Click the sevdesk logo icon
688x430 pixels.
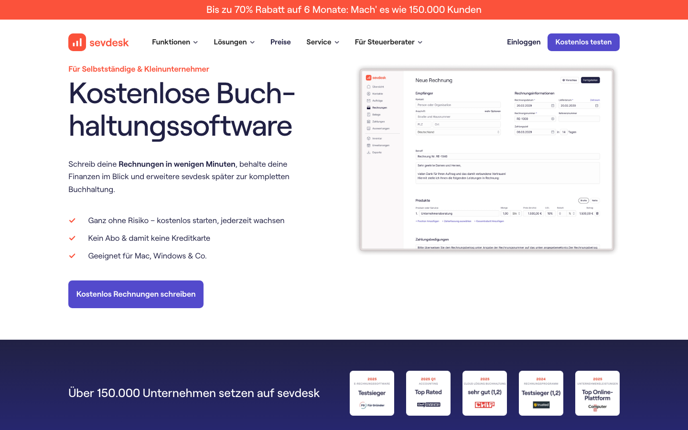[x=77, y=42]
